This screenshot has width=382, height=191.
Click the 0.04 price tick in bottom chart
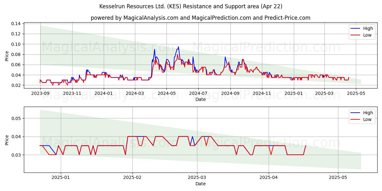[x=16, y=137]
